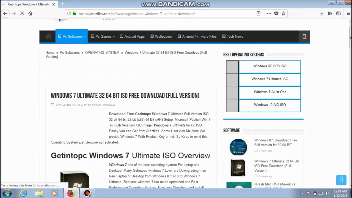View site information (i) icon

point(69,13)
